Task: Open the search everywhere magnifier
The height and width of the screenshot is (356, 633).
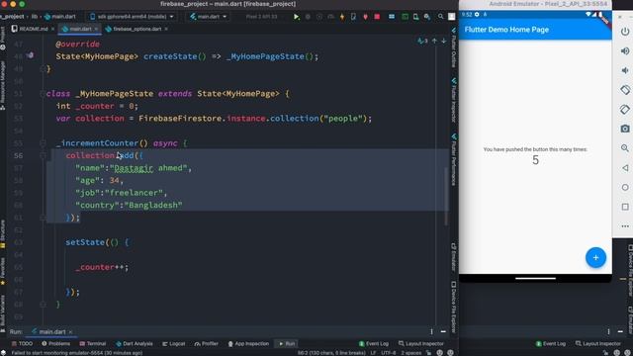Action: [441, 17]
